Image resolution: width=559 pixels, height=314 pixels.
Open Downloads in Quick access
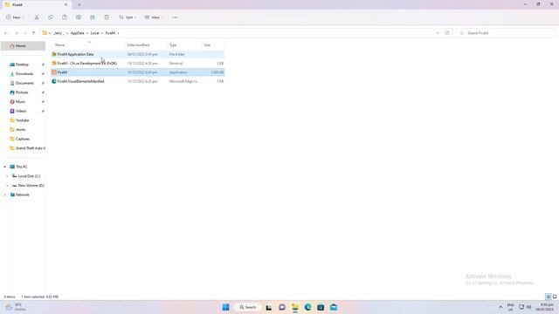[24, 73]
